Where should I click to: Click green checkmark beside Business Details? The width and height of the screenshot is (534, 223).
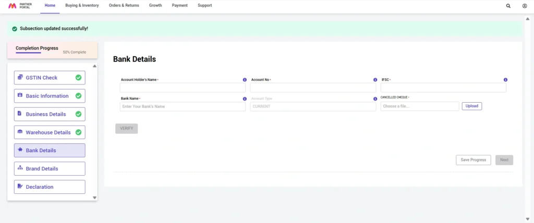point(78,114)
